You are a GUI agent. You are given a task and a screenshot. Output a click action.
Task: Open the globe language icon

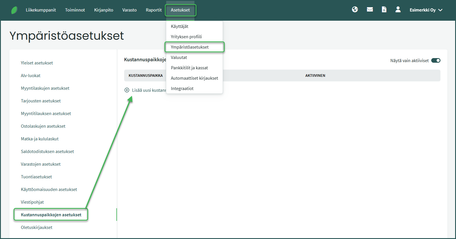[355, 9]
